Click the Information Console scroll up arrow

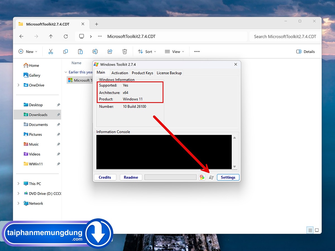pos(234,138)
